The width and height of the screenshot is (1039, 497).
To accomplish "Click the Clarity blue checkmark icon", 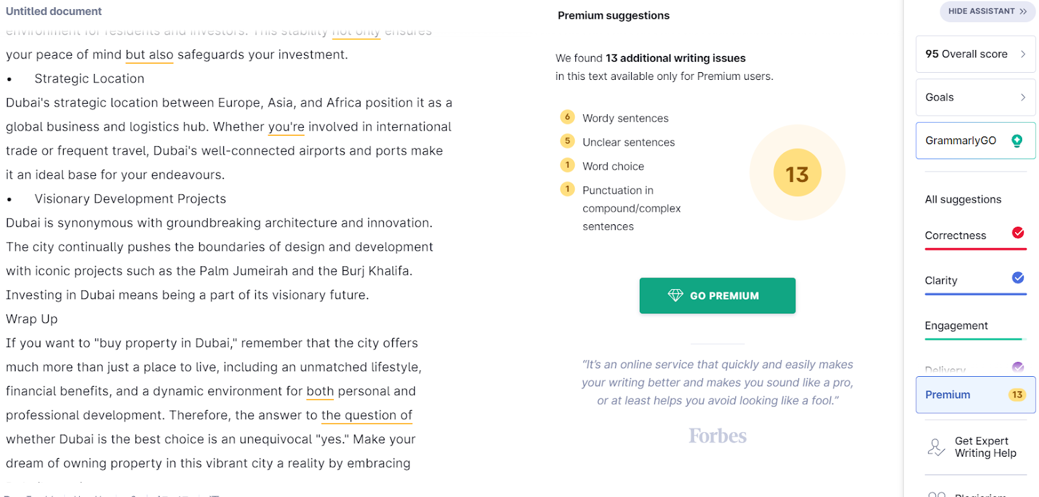I will point(1018,278).
